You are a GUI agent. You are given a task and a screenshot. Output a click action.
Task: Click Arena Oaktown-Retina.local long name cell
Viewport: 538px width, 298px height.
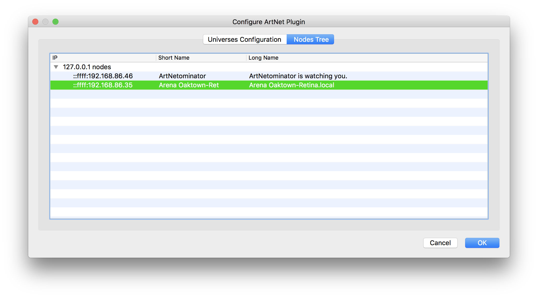[x=291, y=85]
